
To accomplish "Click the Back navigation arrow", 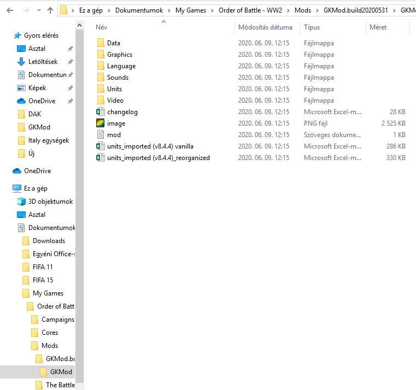I will (x=10, y=10).
